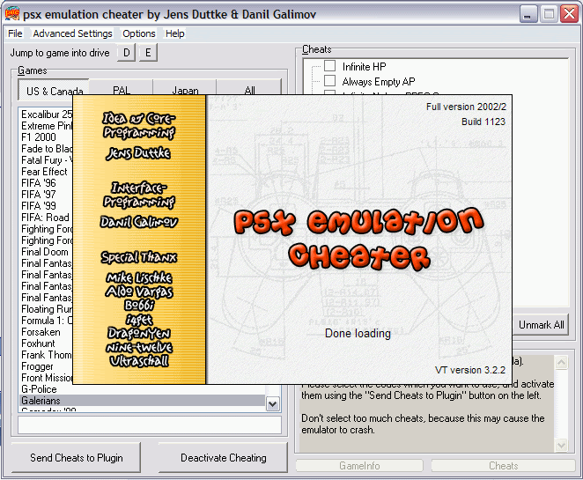
Task: Select Frogger in the games list
Action: point(37,366)
